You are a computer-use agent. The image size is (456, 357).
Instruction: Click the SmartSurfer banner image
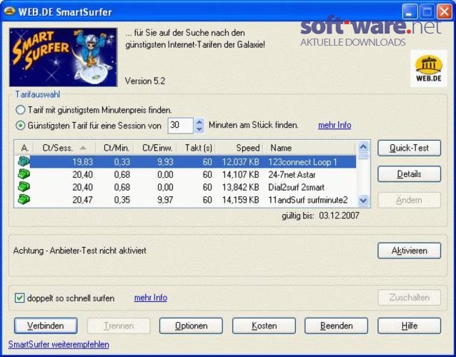63,57
